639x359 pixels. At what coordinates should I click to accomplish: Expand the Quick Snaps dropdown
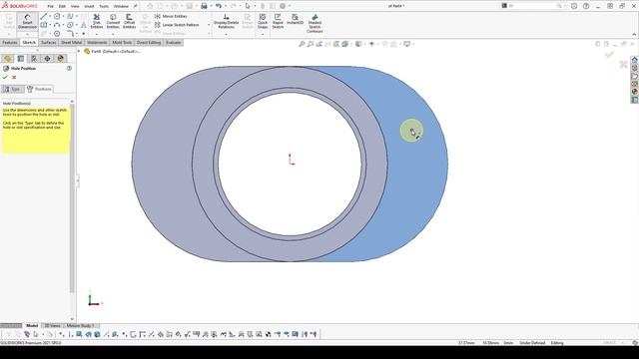click(x=263, y=34)
